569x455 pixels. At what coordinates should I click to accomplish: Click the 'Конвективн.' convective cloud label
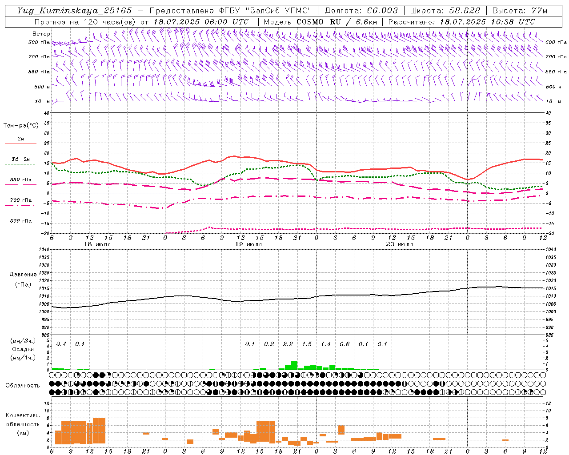[x=23, y=415]
